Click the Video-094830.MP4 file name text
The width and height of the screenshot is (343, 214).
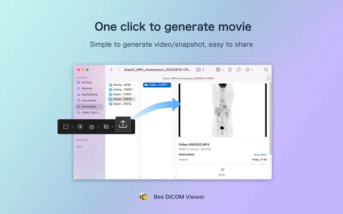[x=194, y=144]
